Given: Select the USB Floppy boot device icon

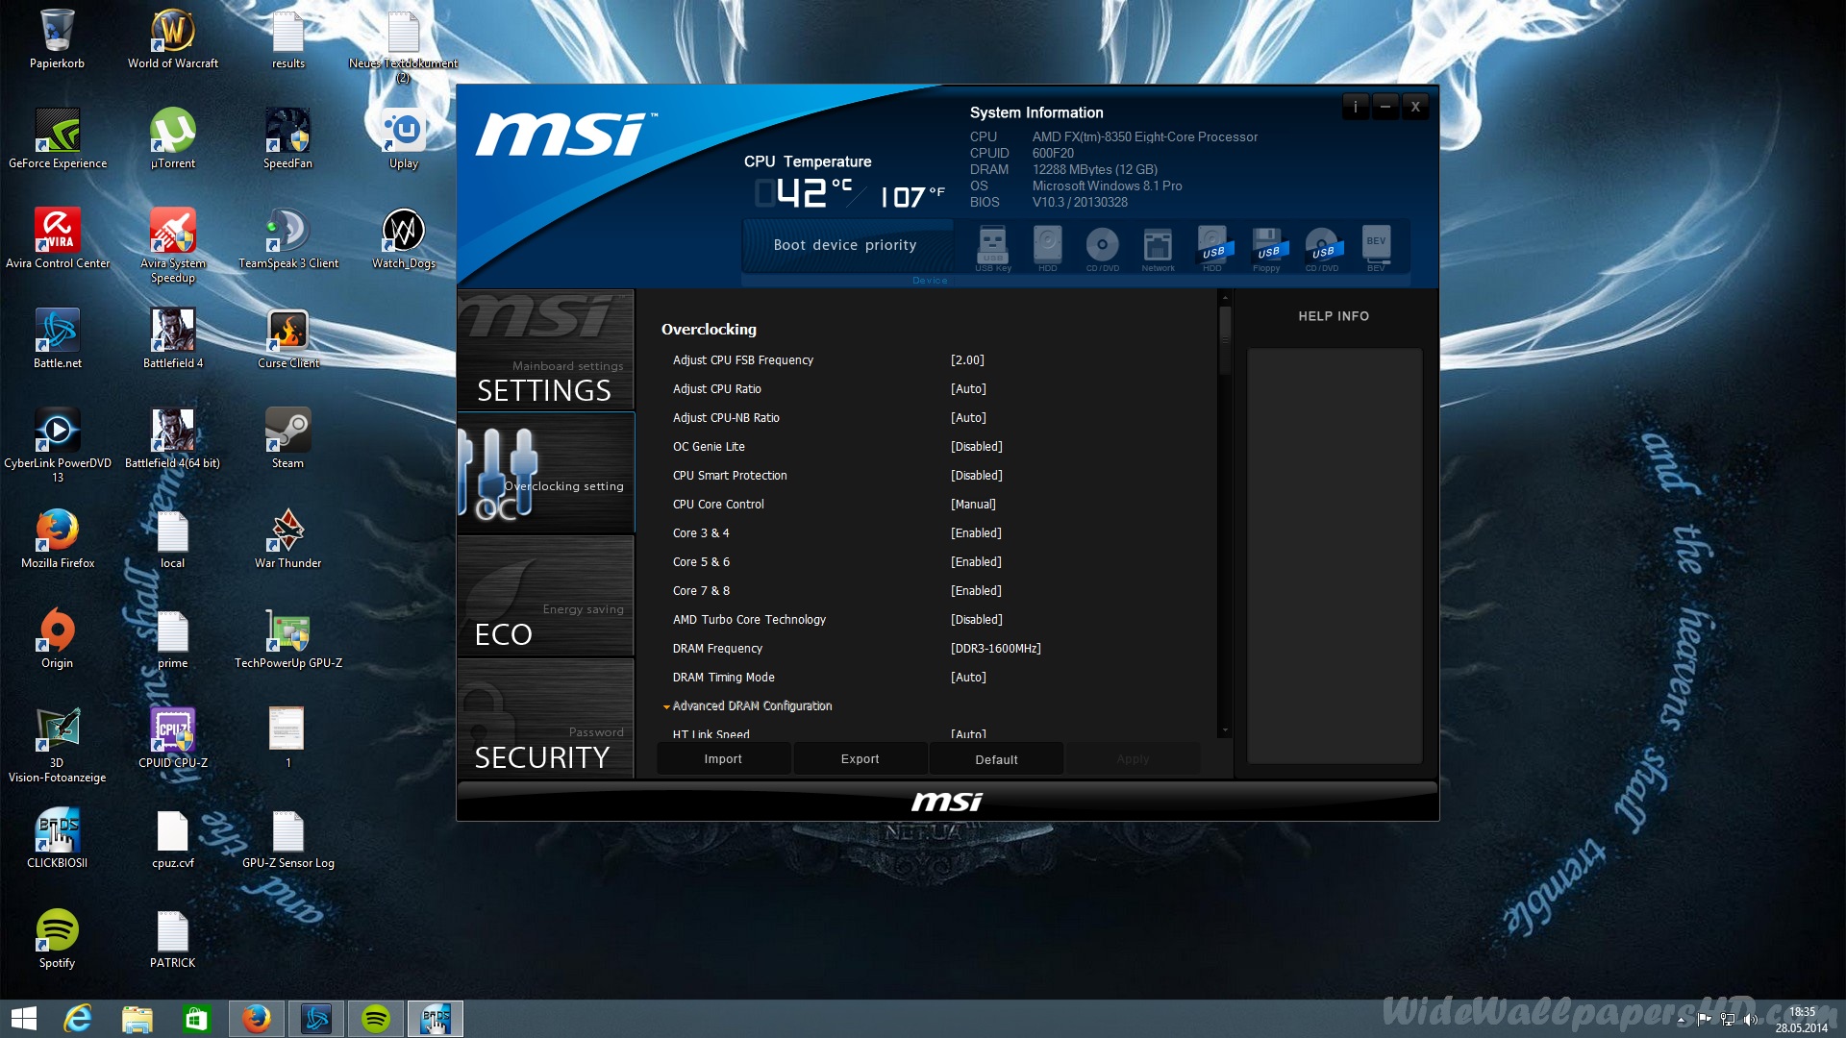Looking at the screenshot, I should (x=1267, y=246).
